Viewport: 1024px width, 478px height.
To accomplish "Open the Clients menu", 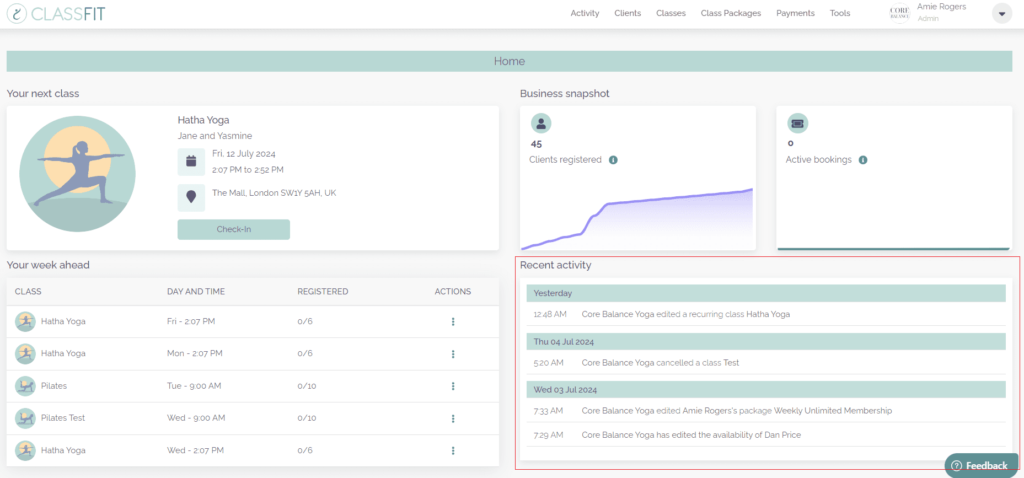I will coord(628,13).
